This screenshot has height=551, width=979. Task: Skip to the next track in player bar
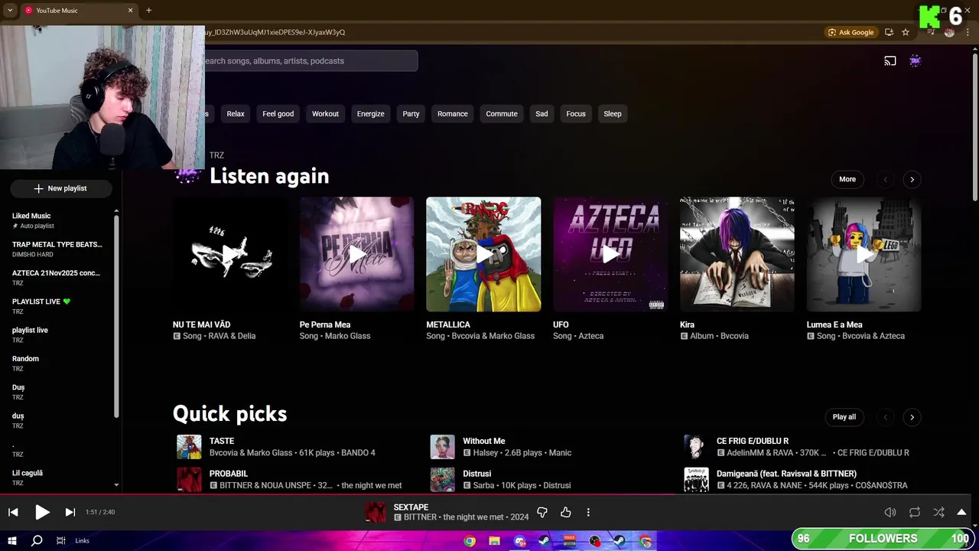(x=70, y=512)
